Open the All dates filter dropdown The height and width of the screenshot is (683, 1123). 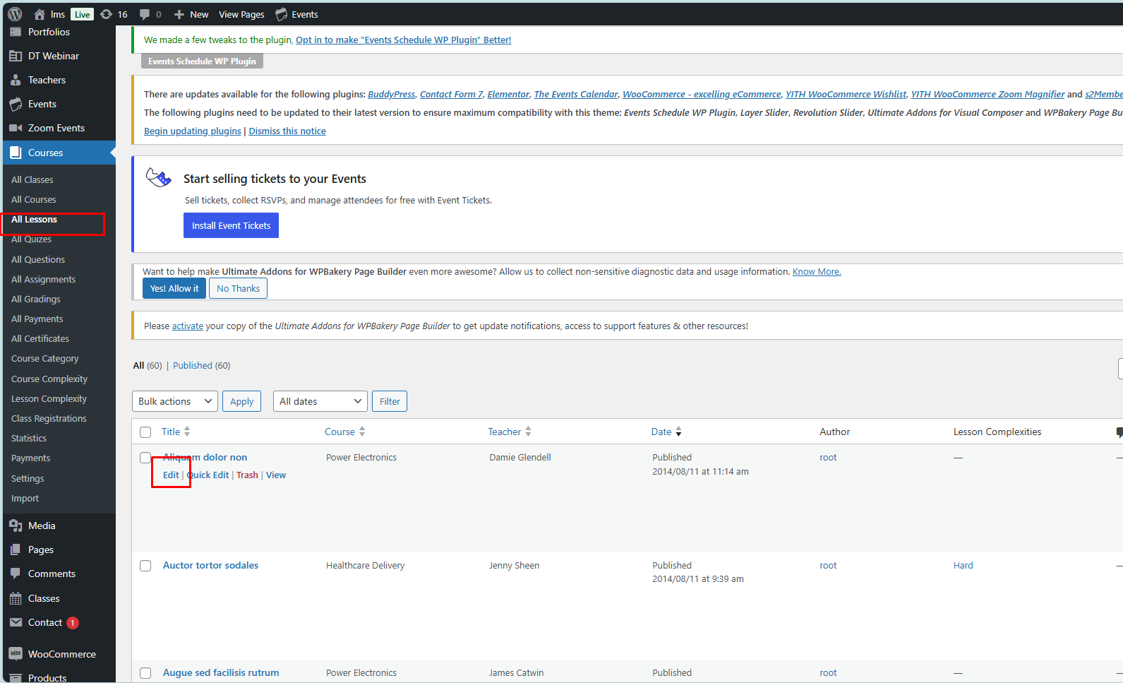click(x=320, y=401)
